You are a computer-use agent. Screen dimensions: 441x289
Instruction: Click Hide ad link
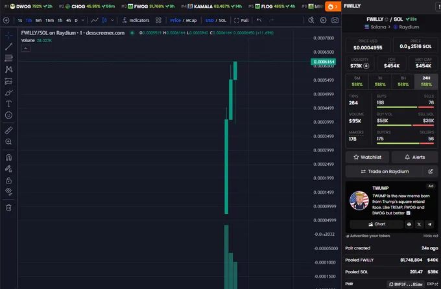pyautogui.click(x=431, y=236)
